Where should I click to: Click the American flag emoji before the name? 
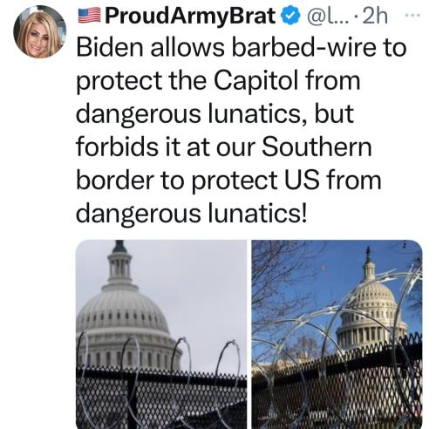[x=90, y=16]
